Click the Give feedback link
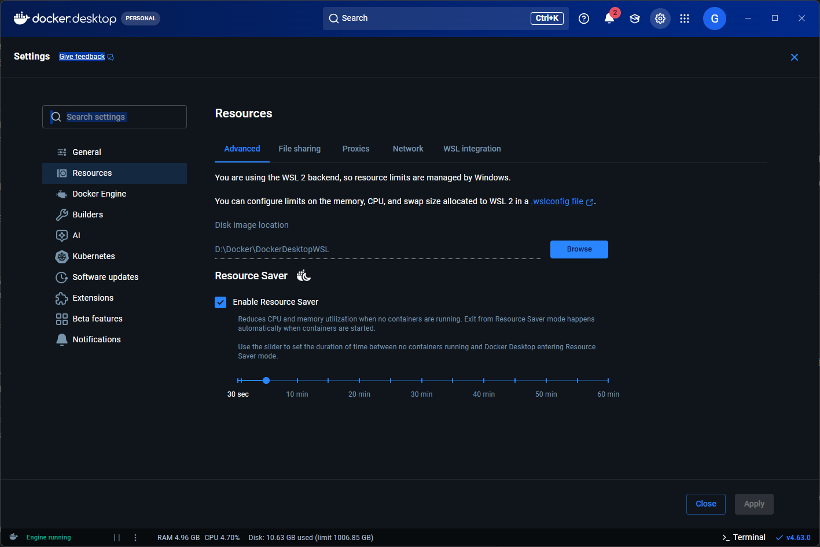820x547 pixels. [82, 57]
